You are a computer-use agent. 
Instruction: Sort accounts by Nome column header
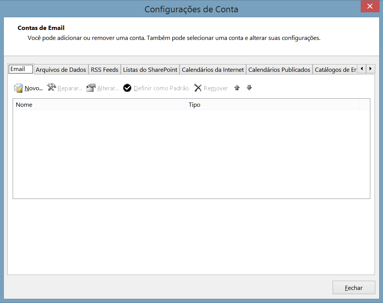[100, 104]
